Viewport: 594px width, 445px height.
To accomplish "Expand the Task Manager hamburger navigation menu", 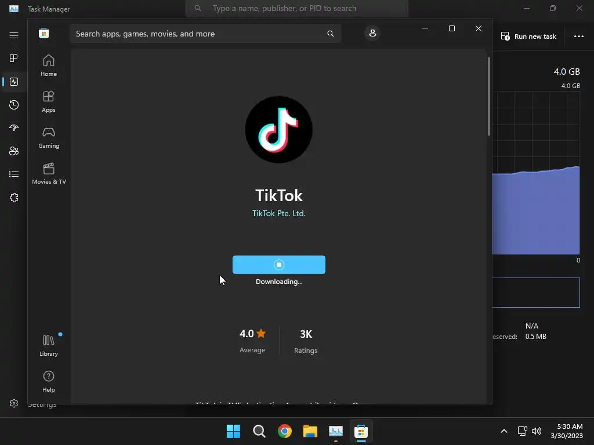I will pos(14,35).
